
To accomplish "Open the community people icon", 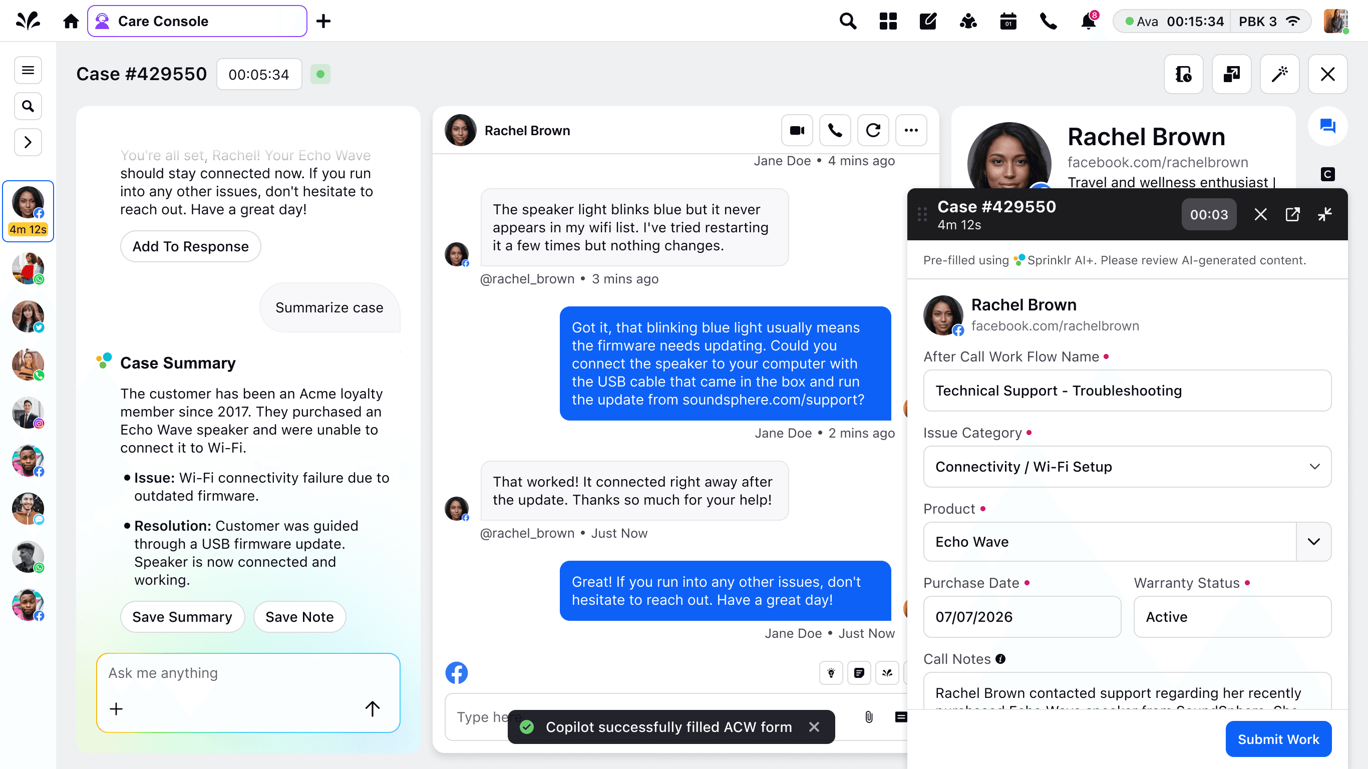I will (x=968, y=21).
